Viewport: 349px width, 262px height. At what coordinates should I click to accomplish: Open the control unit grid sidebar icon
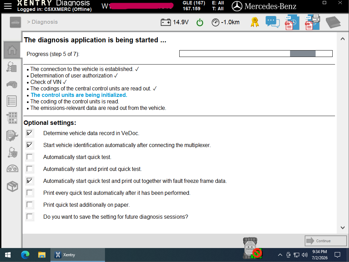(x=12, y=118)
